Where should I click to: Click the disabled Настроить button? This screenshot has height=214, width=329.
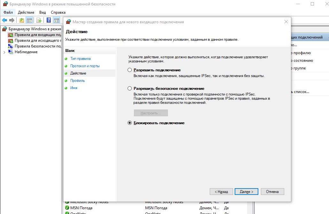151,113
